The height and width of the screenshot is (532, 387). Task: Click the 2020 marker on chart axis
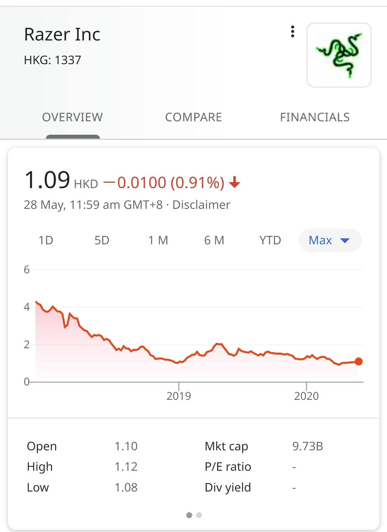[306, 396]
